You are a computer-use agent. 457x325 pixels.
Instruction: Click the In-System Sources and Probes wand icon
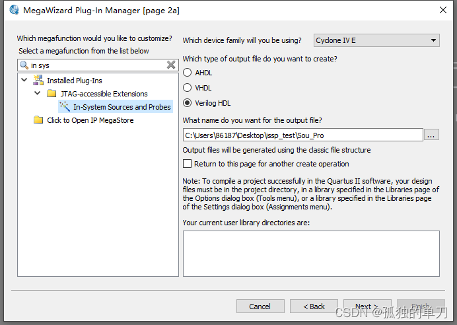coord(65,106)
